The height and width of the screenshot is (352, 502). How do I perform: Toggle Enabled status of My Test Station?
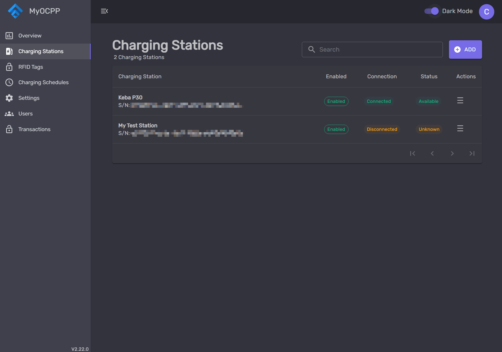coord(336,129)
